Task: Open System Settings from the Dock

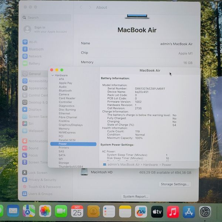Action: (205, 212)
